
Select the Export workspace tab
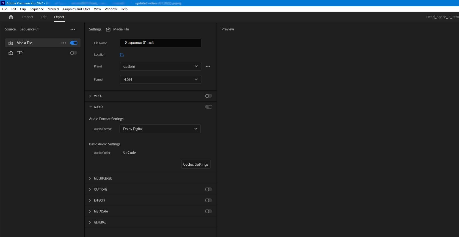59,17
